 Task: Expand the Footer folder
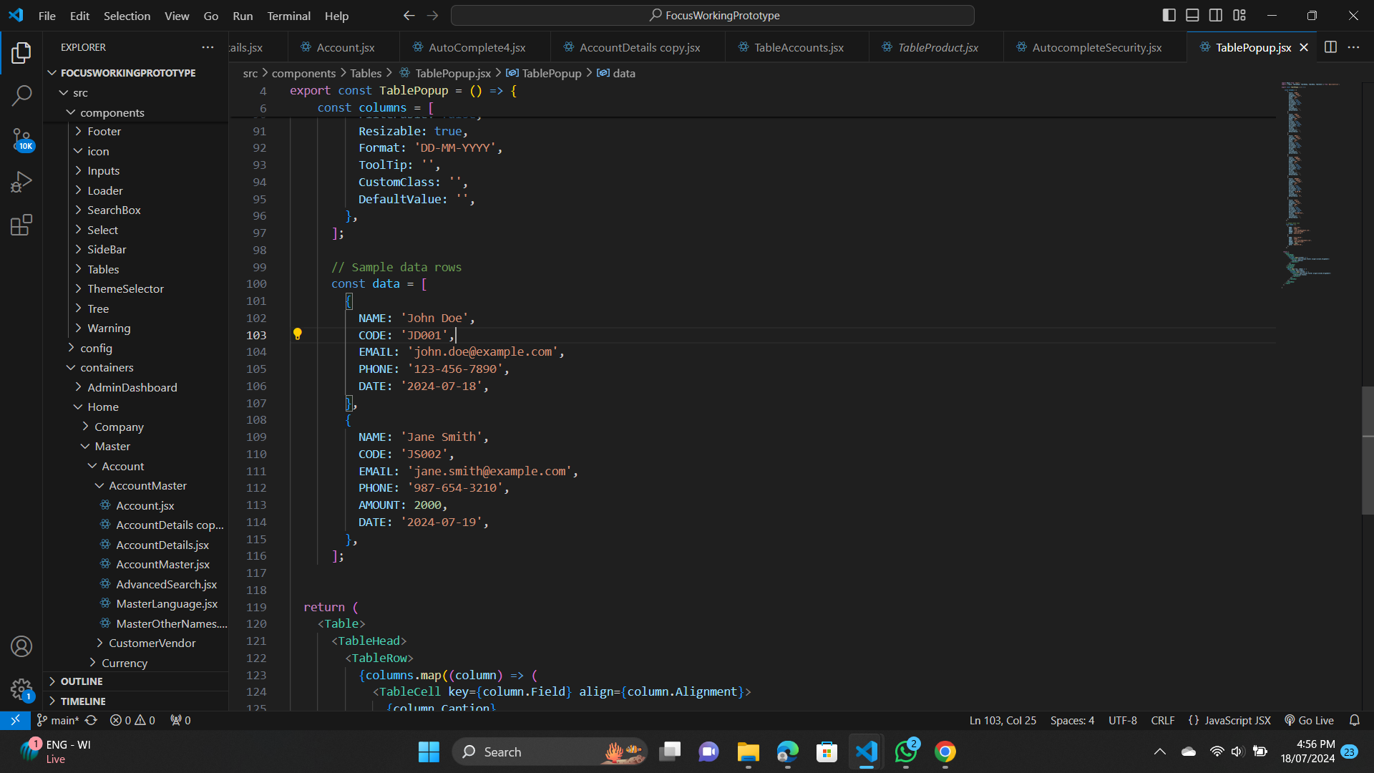(x=104, y=131)
